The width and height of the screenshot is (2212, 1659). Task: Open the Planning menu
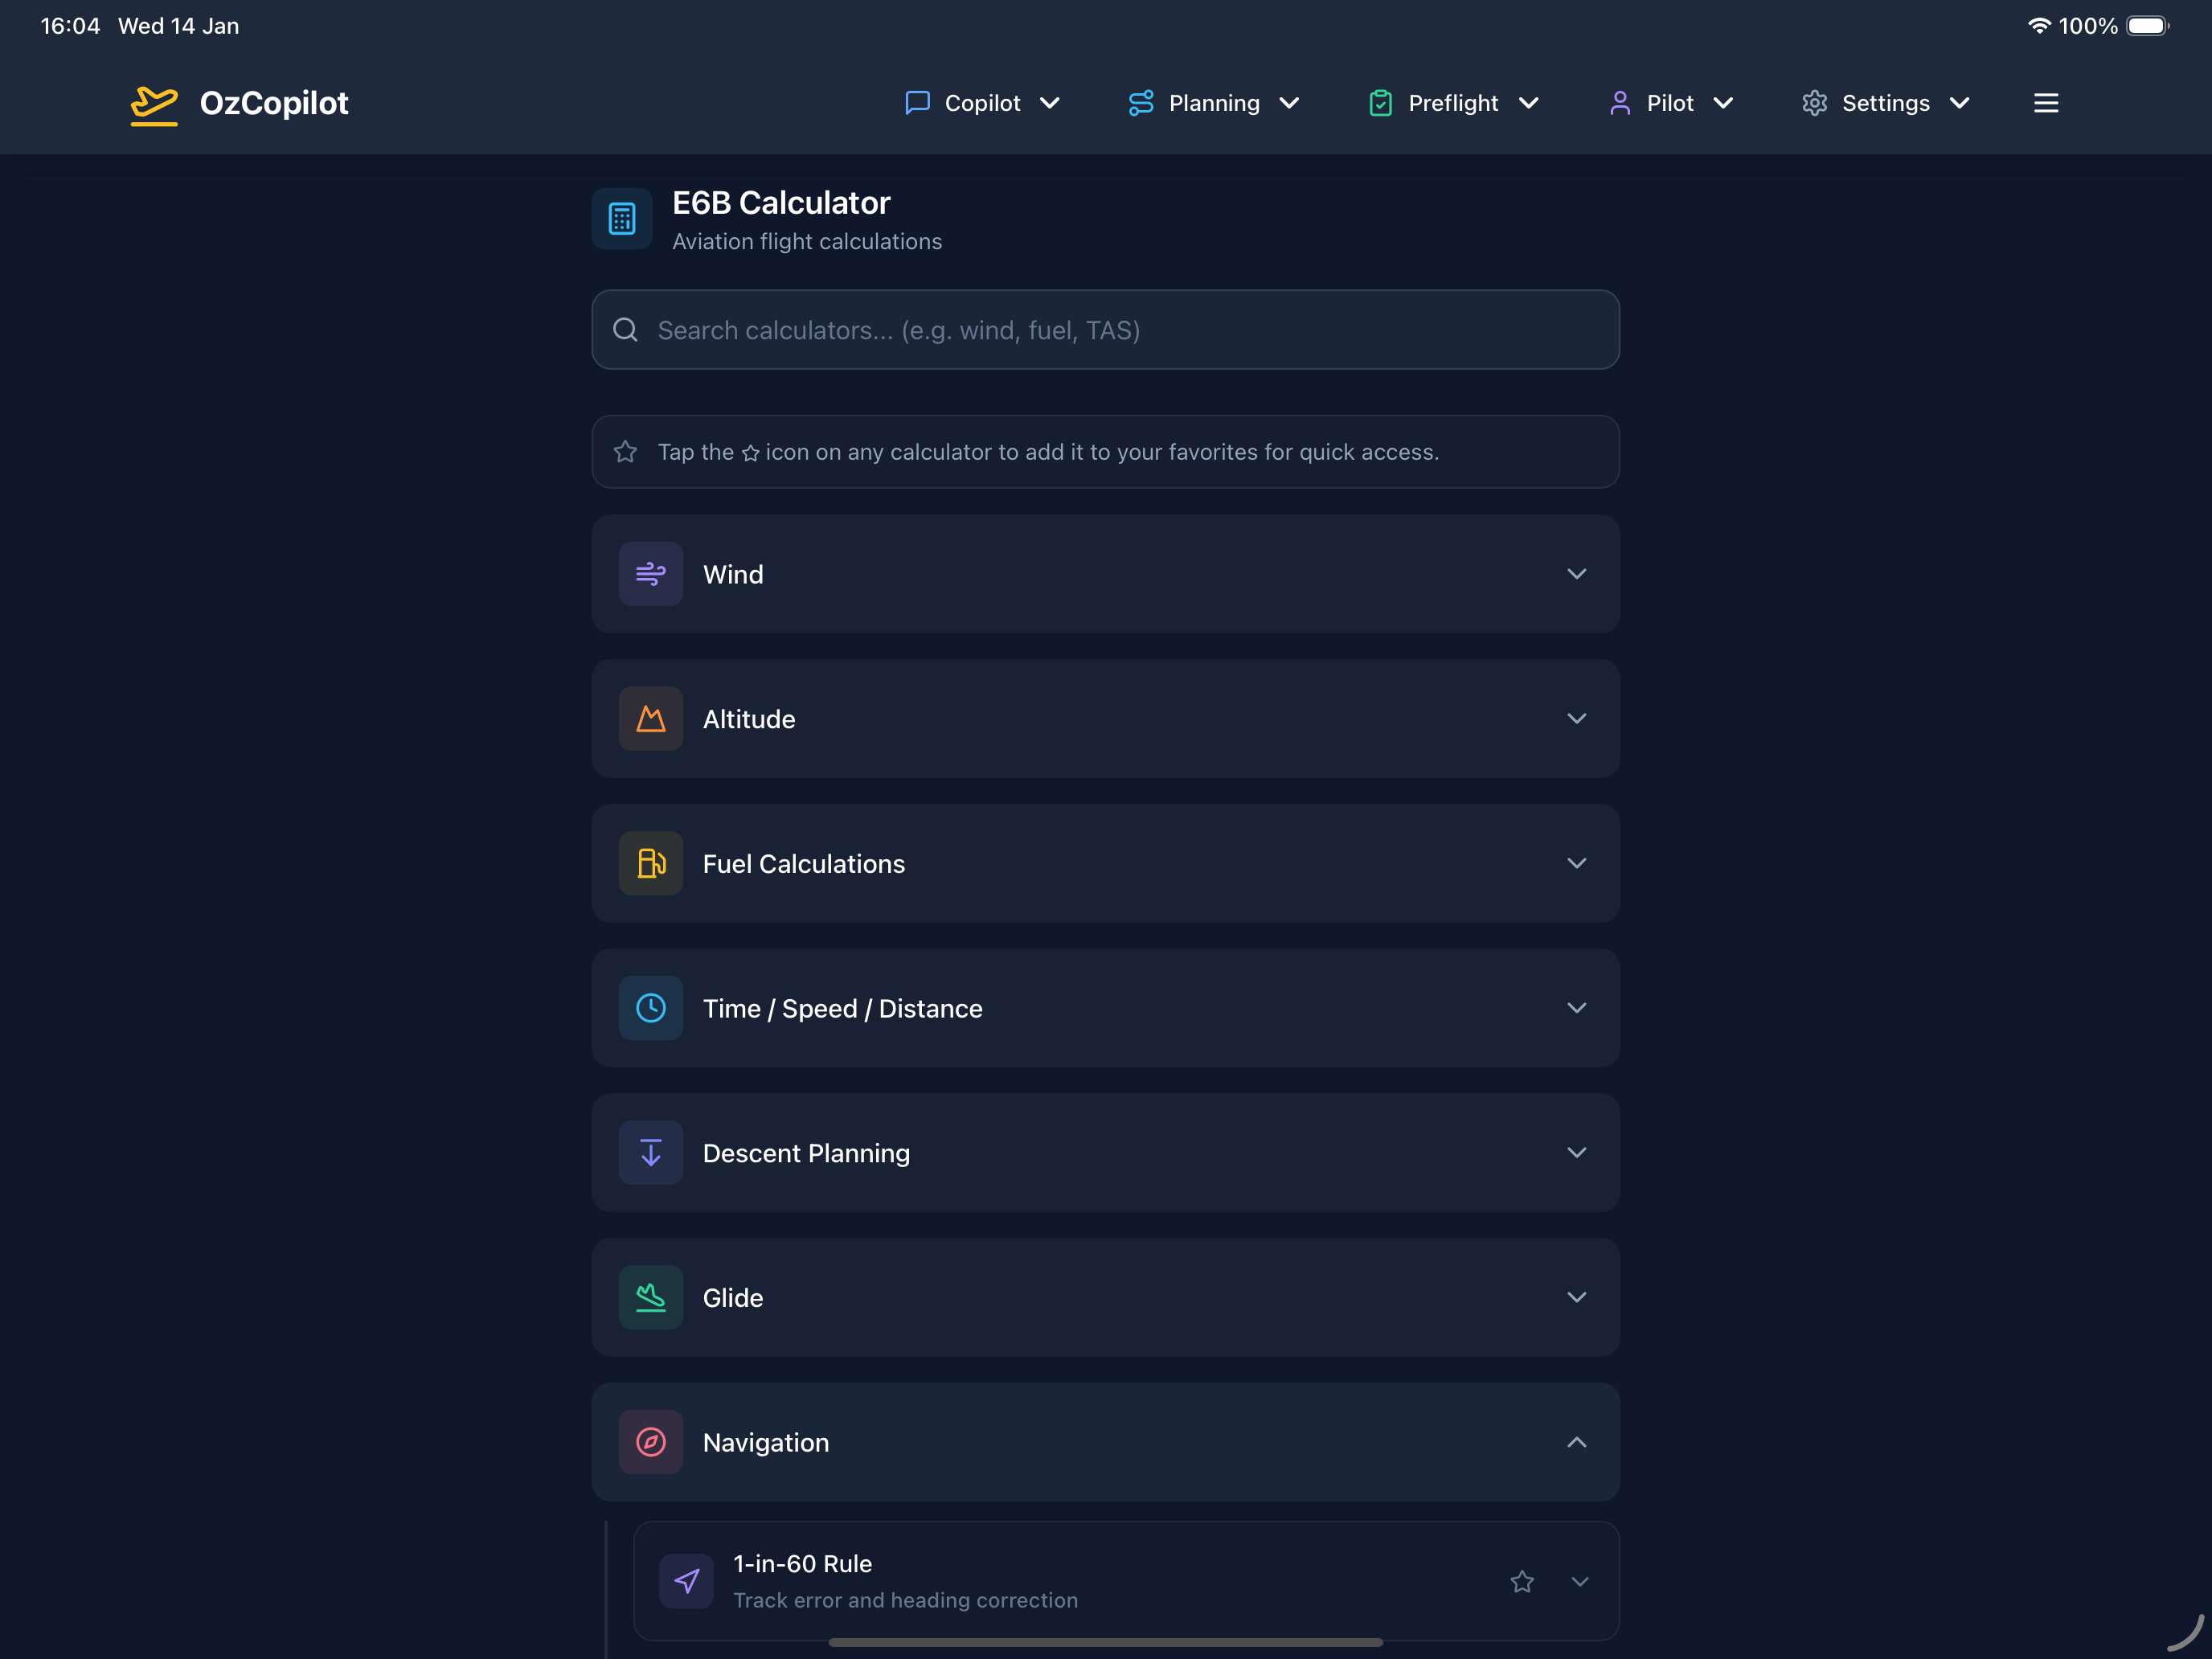1213,103
